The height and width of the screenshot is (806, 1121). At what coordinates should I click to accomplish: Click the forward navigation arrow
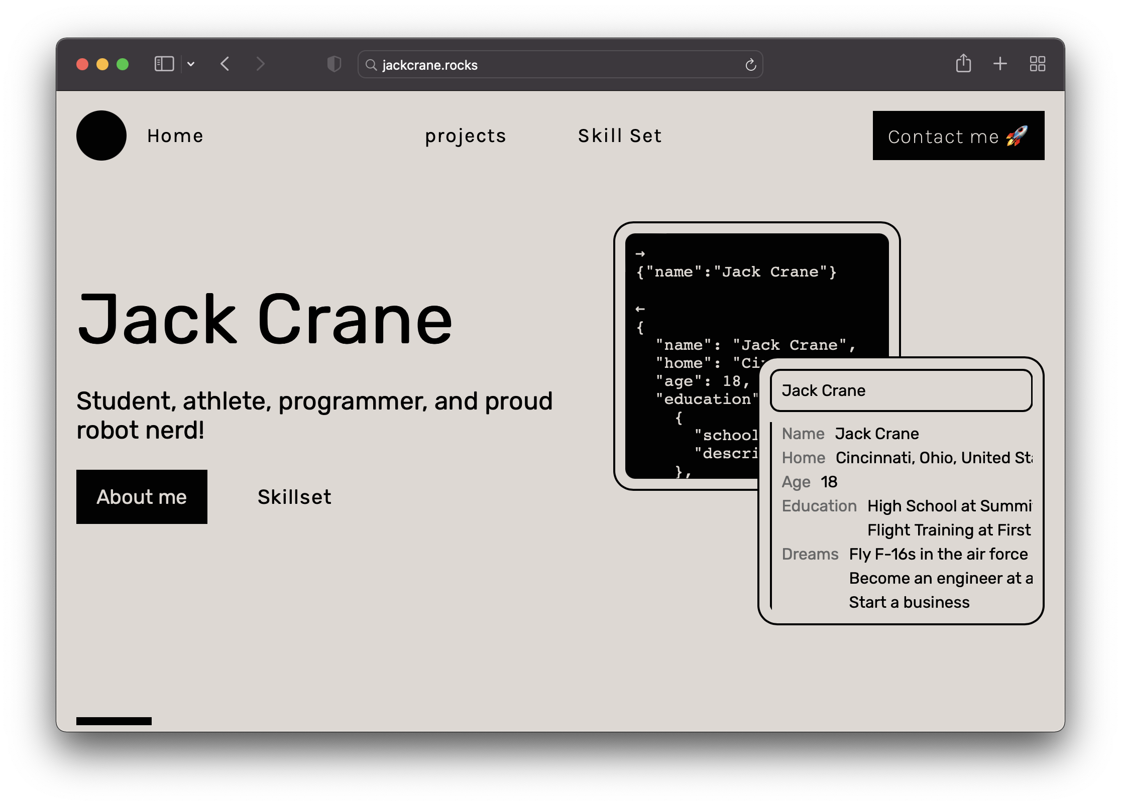(x=260, y=64)
